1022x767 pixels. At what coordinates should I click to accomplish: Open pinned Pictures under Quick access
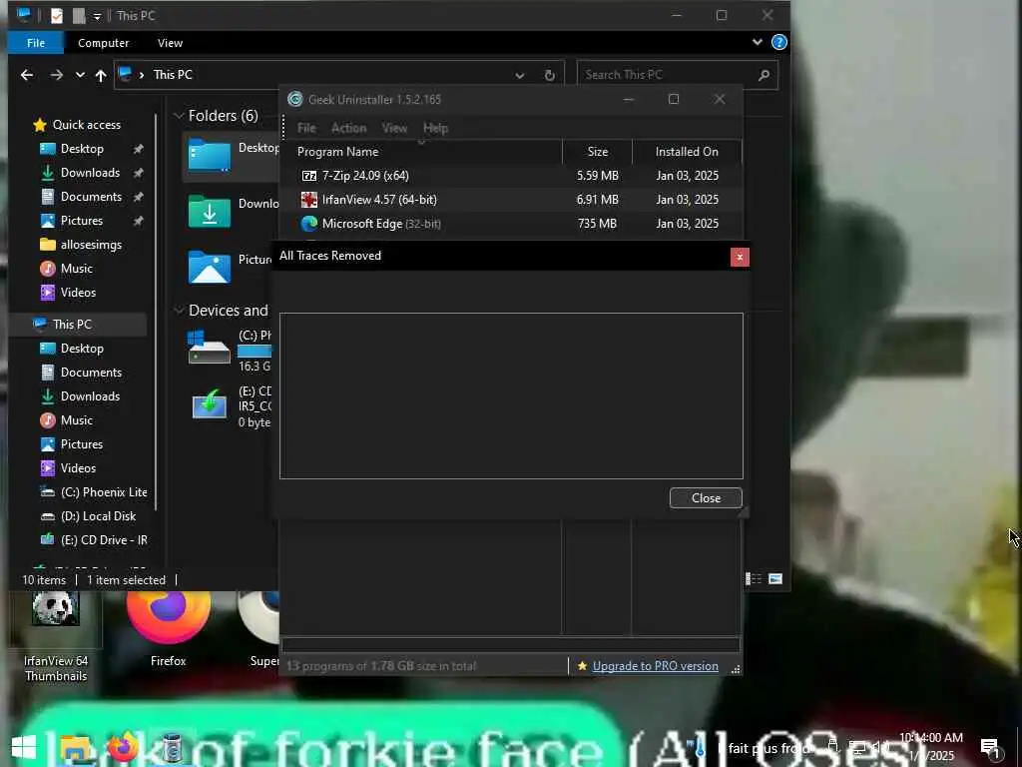(82, 221)
